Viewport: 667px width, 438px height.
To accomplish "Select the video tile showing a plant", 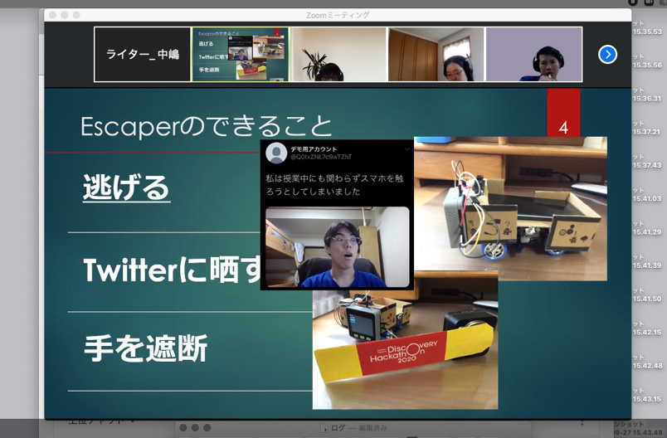I will (x=338, y=55).
